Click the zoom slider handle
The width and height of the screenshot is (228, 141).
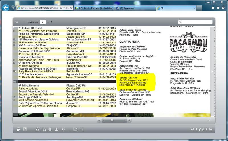click(112, 120)
